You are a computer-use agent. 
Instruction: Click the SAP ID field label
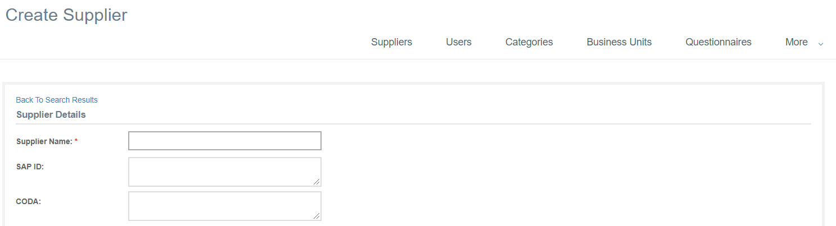[x=30, y=167]
